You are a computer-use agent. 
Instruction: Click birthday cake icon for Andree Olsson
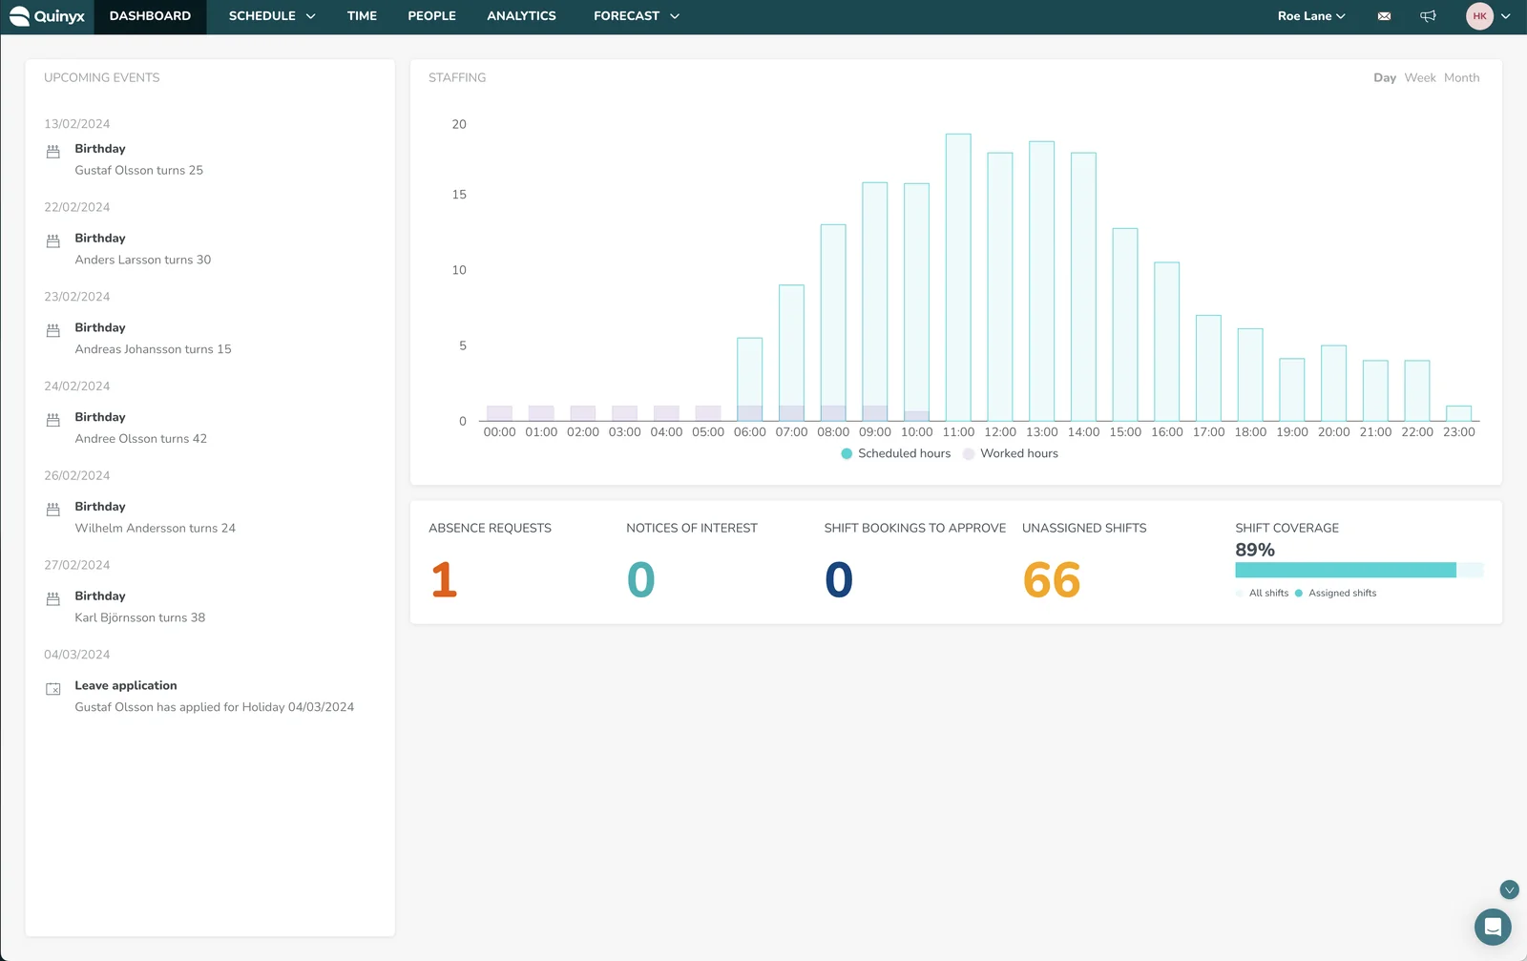(x=53, y=420)
